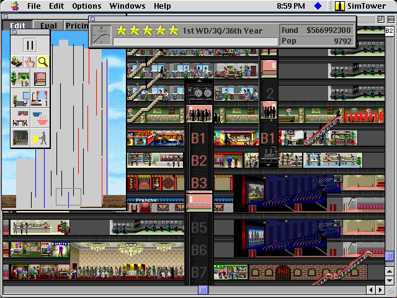Click the vertical scrollbar up arrow
Screen dimensions: 397x298
tap(389, 272)
